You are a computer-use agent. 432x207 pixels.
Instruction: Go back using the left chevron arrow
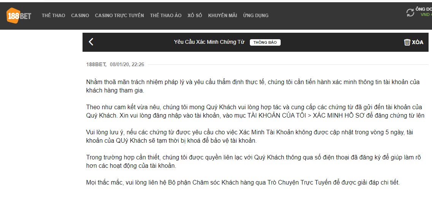pos(91,42)
